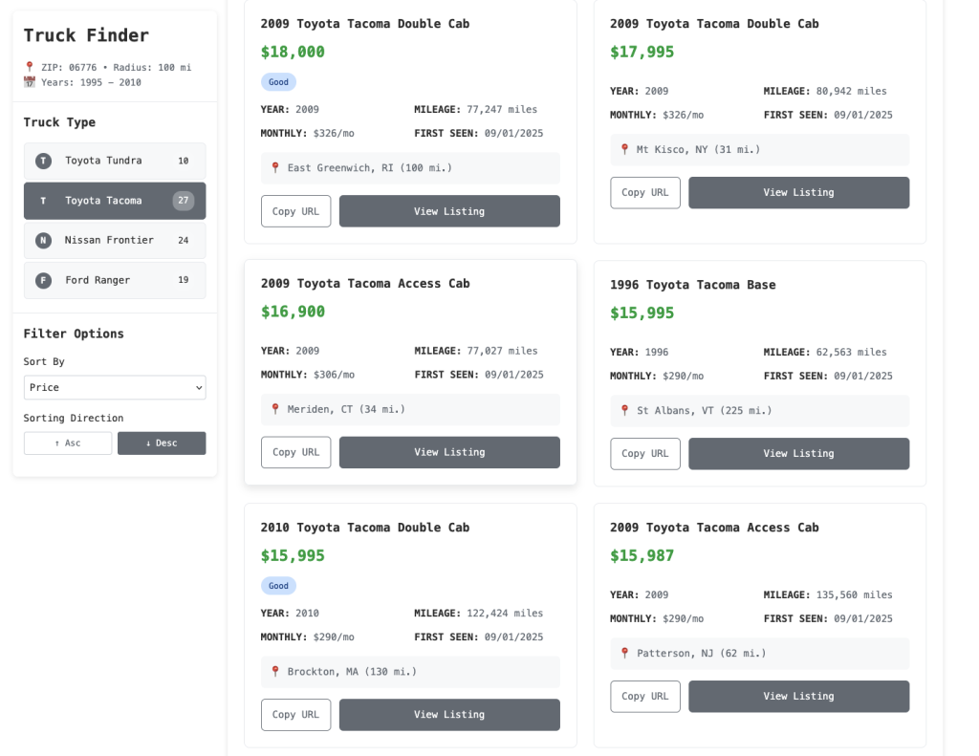Click the East Greenwich location pin icon
Screen dimensions: 979x756
tap(275, 168)
